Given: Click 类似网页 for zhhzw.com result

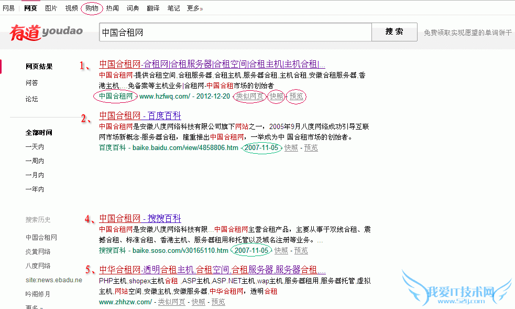Looking at the screenshot, I should tap(171, 302).
